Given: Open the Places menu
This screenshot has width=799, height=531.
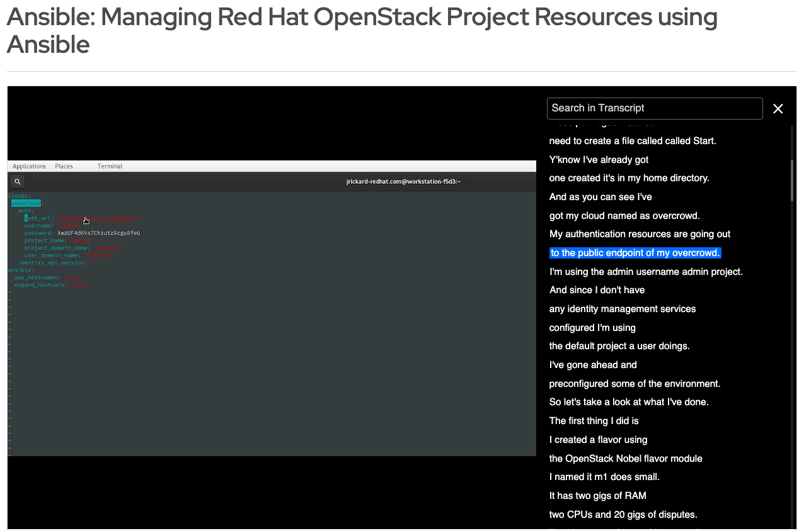Looking at the screenshot, I should coord(64,165).
